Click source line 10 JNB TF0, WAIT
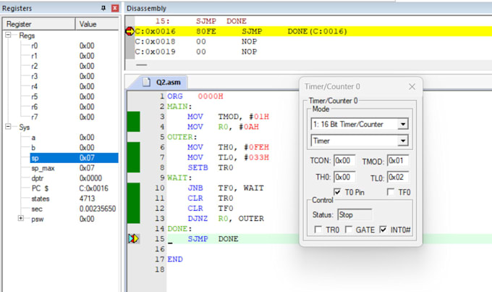 [x=226, y=188]
